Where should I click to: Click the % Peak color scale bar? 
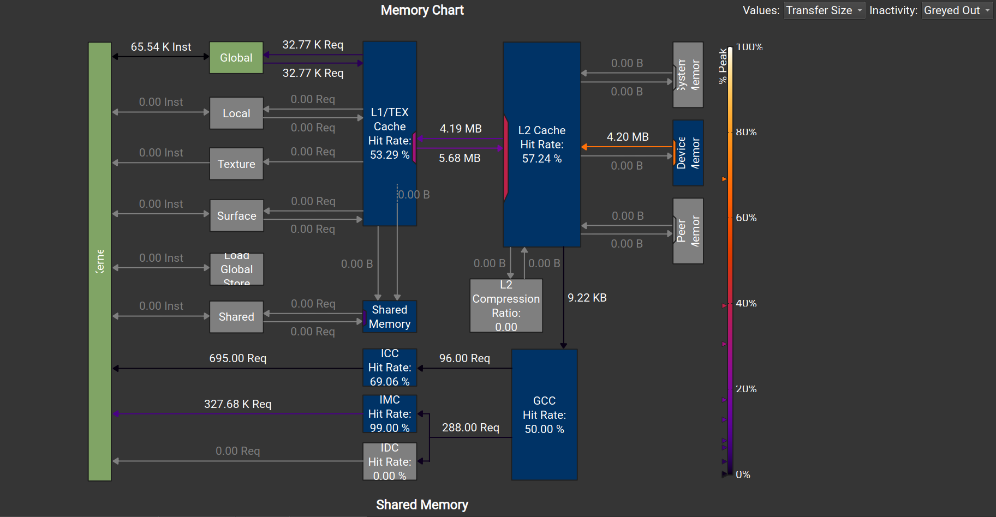pos(730,261)
